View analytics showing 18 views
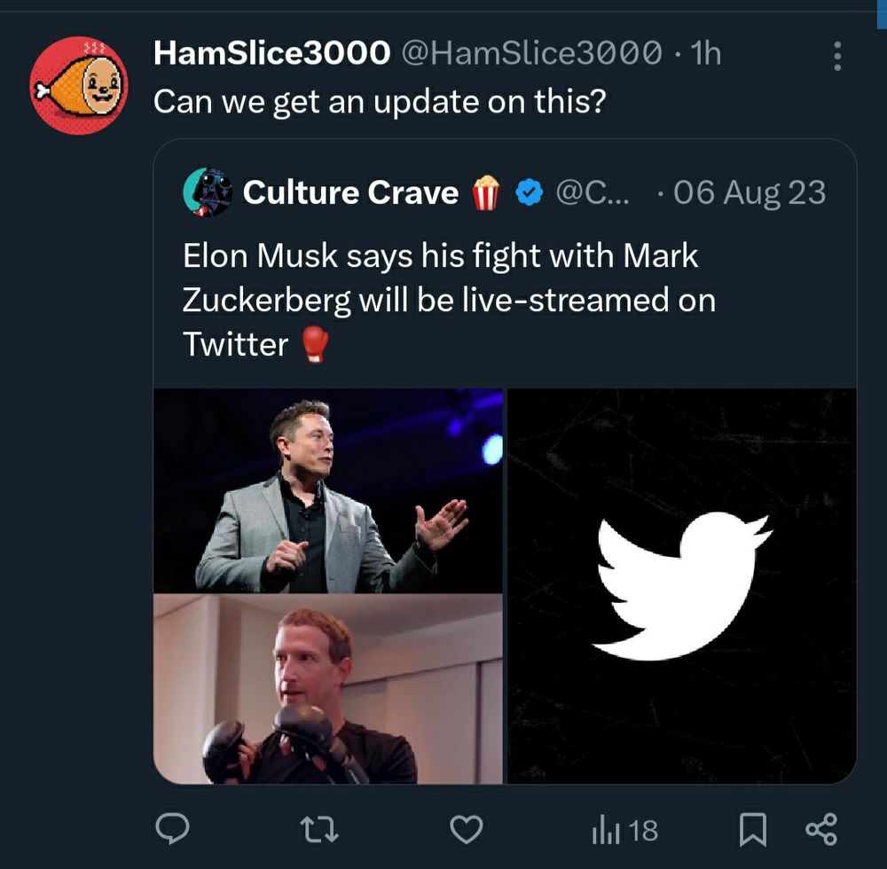Image resolution: width=887 pixels, height=869 pixels. 624,830
